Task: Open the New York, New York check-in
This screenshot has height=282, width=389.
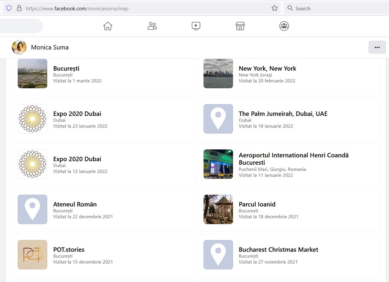Action: pyautogui.click(x=267, y=69)
